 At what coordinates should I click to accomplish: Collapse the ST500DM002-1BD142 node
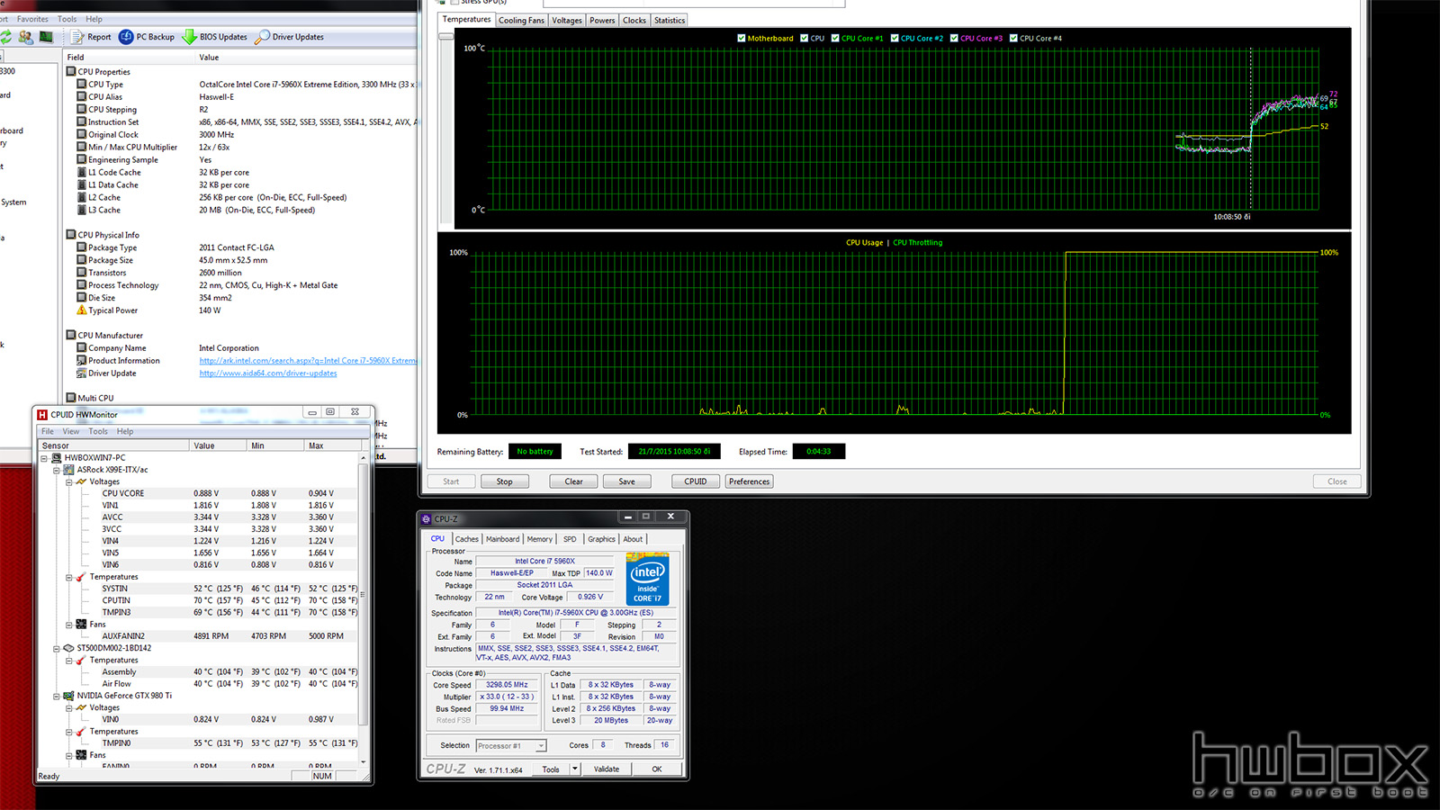click(x=56, y=648)
